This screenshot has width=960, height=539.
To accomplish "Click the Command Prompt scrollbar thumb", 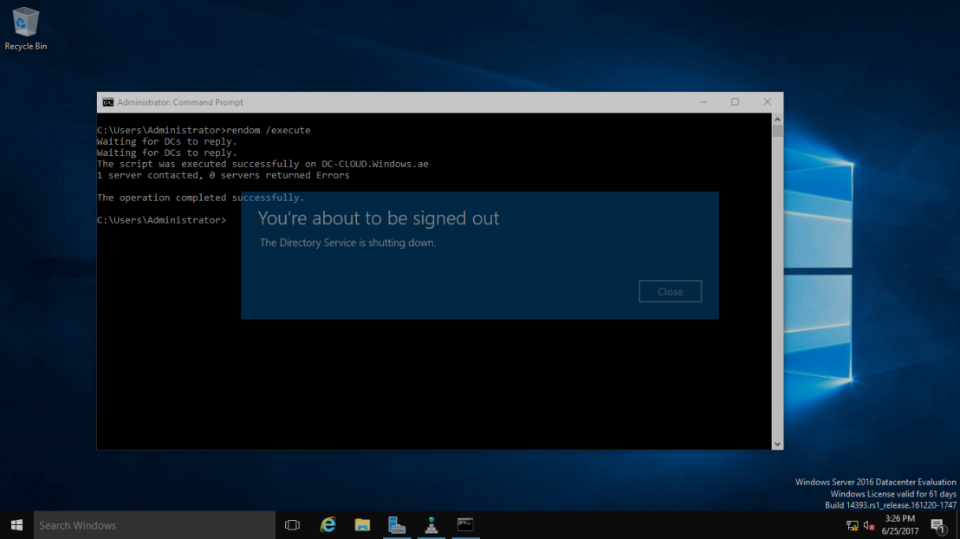I will point(777,131).
